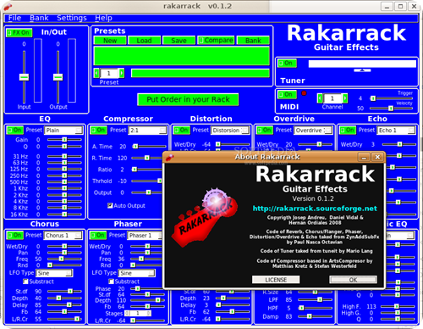Open the Chorus LFO Type Sine dropdown

click(x=54, y=273)
